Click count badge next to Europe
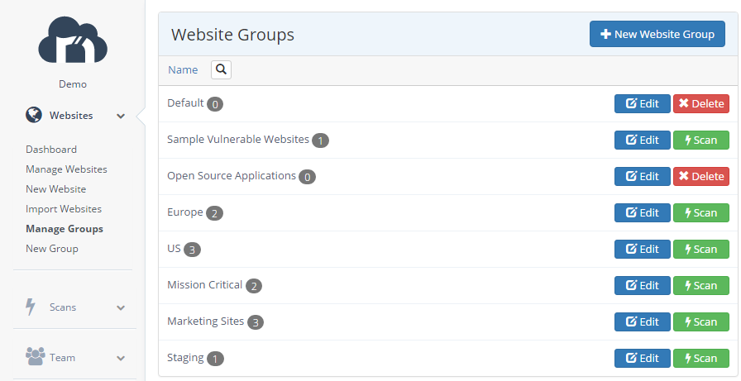 [x=214, y=213]
